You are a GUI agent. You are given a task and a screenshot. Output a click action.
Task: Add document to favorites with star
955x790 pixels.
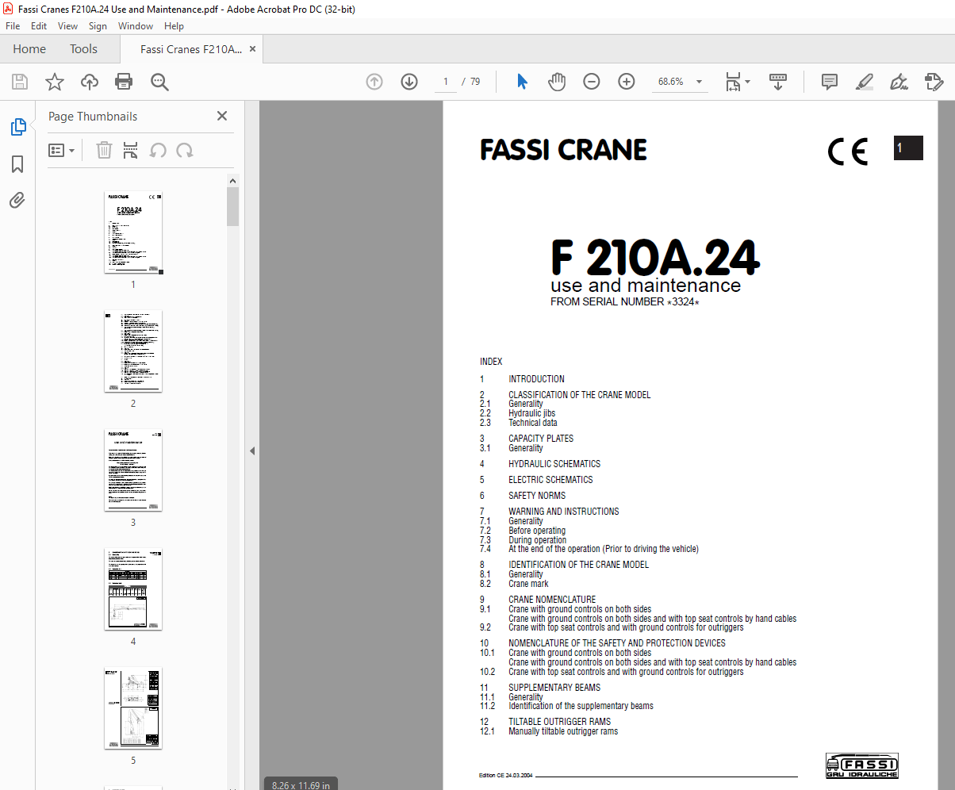(x=54, y=82)
